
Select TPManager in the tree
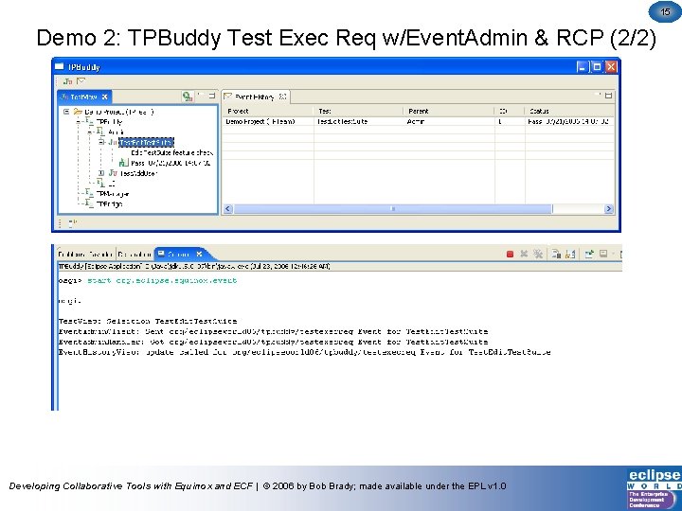pos(113,194)
